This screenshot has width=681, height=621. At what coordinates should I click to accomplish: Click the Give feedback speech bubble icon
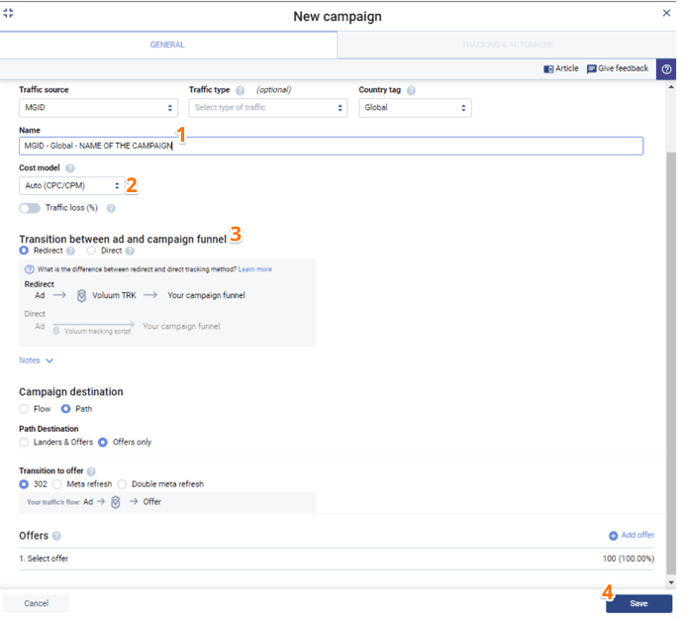click(x=592, y=69)
